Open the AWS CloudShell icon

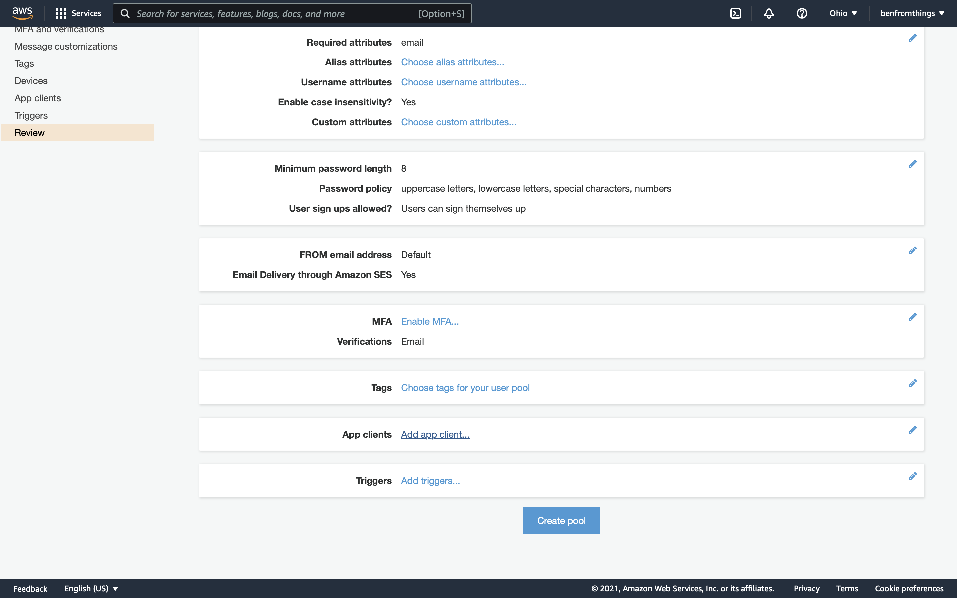coord(736,13)
